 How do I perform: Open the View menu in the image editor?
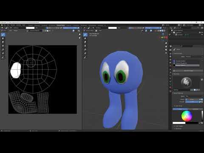tap(11, 31)
